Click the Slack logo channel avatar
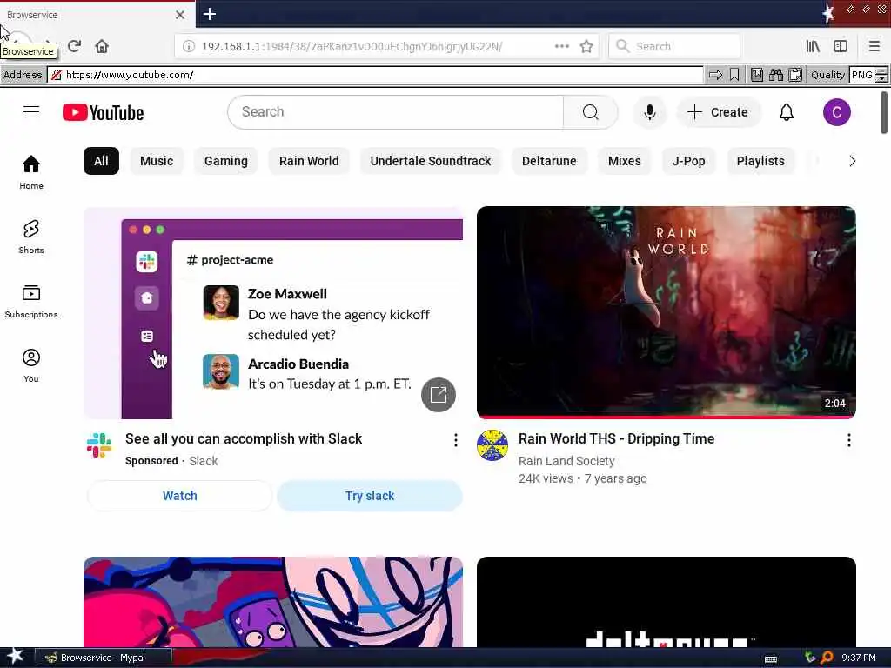 pyautogui.click(x=99, y=444)
